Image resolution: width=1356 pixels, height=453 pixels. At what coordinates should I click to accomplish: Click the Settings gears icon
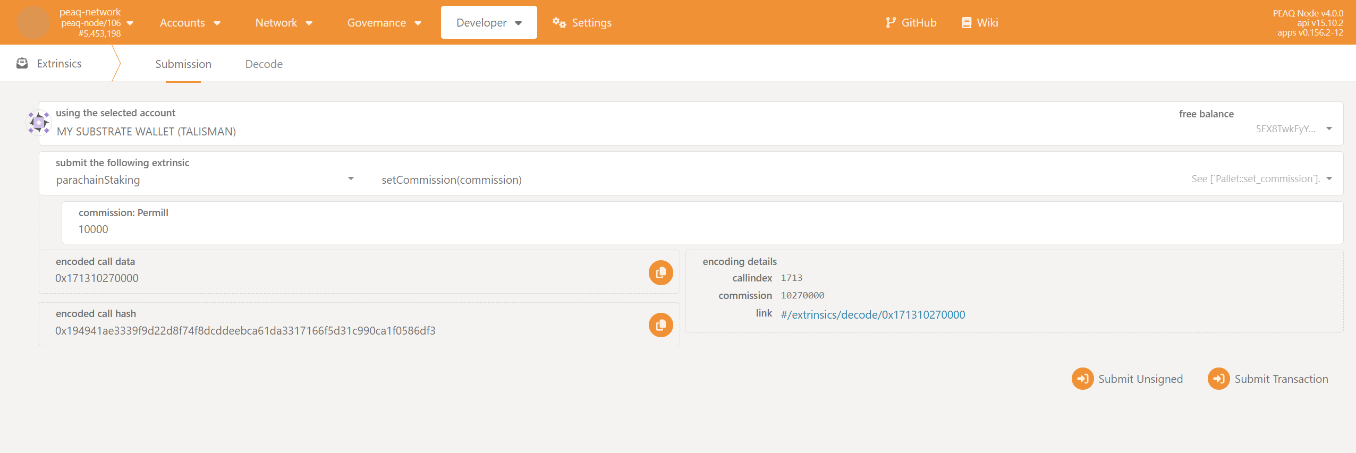(x=559, y=22)
